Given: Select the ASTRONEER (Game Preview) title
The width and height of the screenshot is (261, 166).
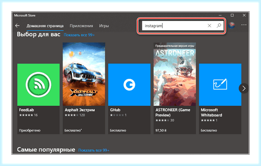Looking at the screenshot, I should pyautogui.click(x=173, y=112).
